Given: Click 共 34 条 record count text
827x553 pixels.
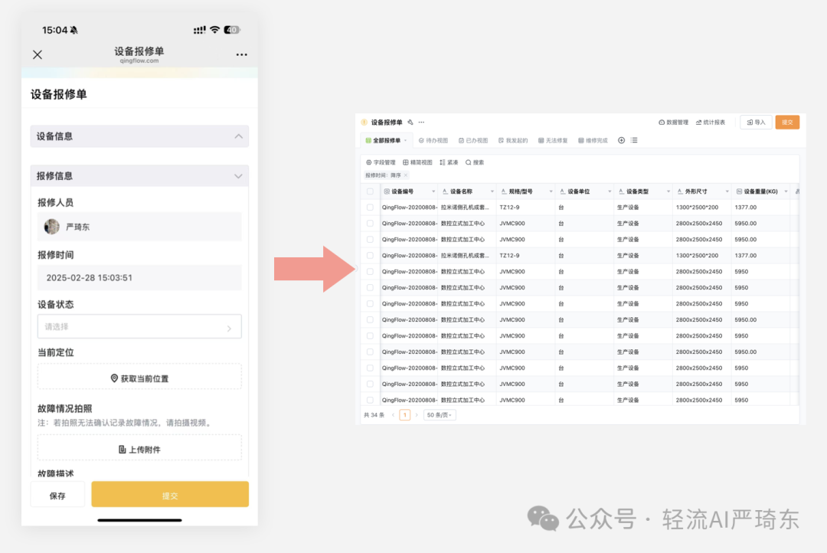Looking at the screenshot, I should [374, 415].
